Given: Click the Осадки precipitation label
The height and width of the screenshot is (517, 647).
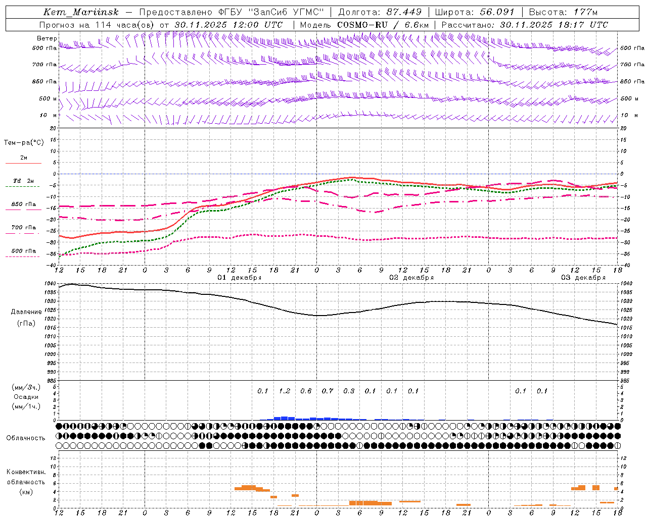Looking at the screenshot, I should pyautogui.click(x=26, y=397).
